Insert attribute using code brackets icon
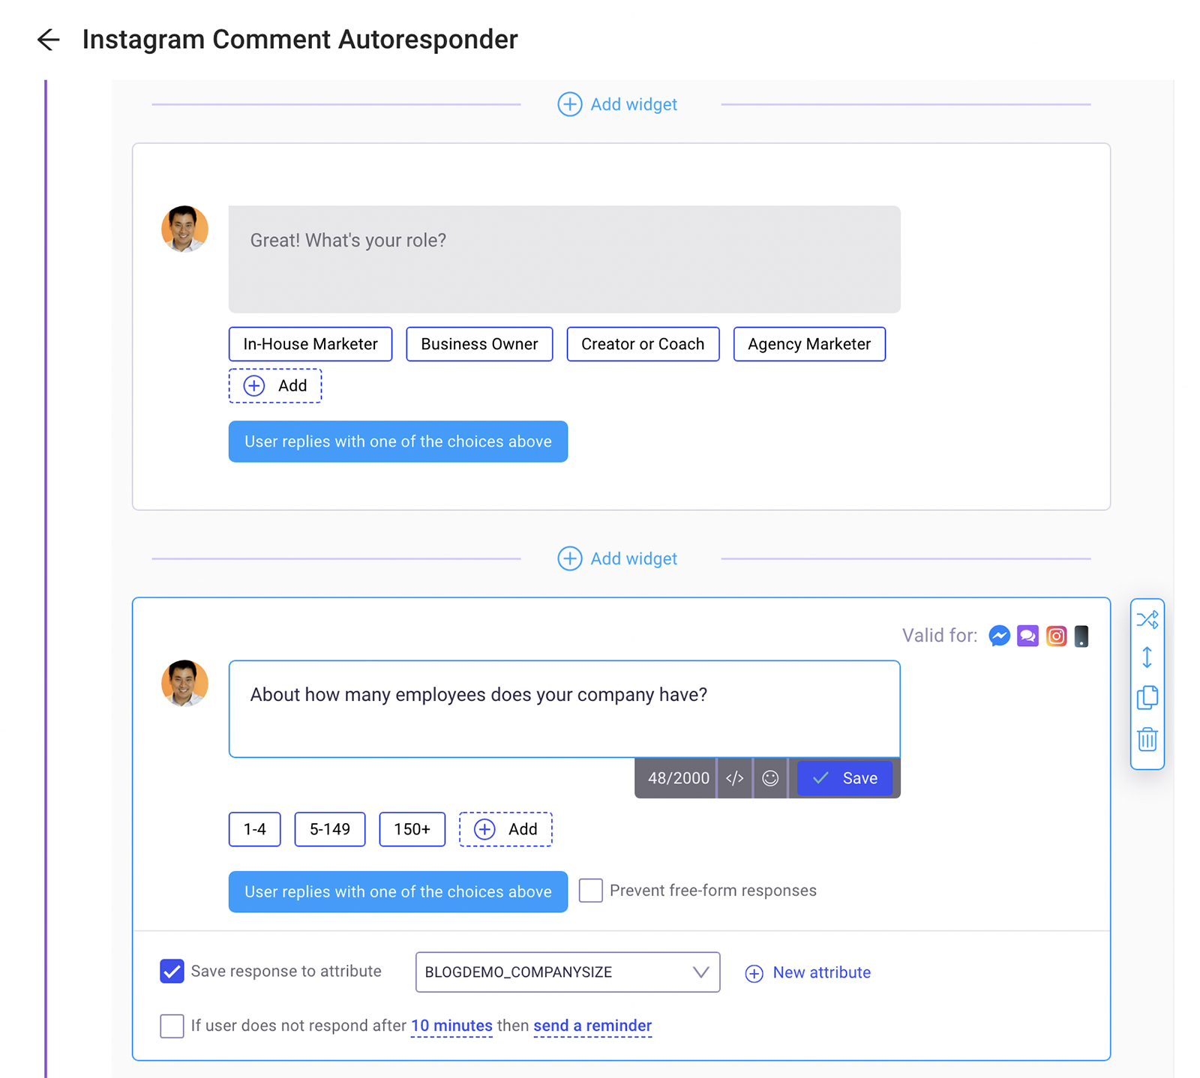Image resolution: width=1200 pixels, height=1078 pixels. [x=735, y=778]
